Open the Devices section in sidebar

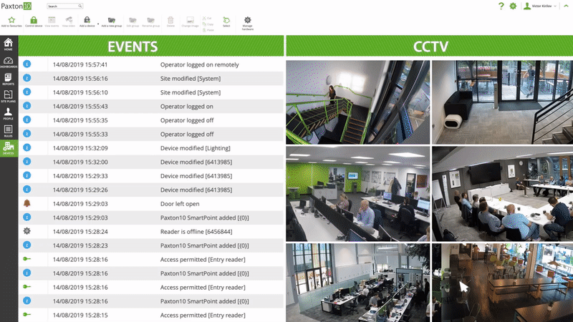pyautogui.click(x=9, y=148)
